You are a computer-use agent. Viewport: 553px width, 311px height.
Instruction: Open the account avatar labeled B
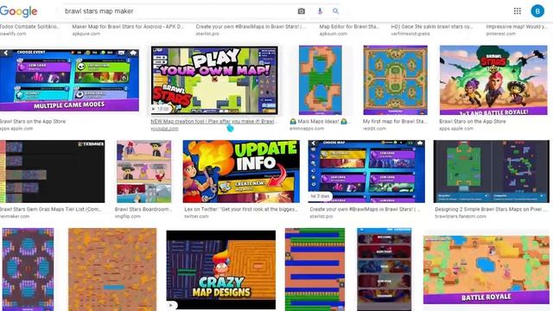pyautogui.click(x=537, y=11)
